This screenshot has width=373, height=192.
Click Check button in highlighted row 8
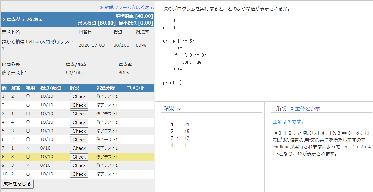pos(79,157)
